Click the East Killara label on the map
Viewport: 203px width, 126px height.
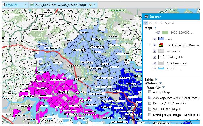pyautogui.click(x=116, y=45)
